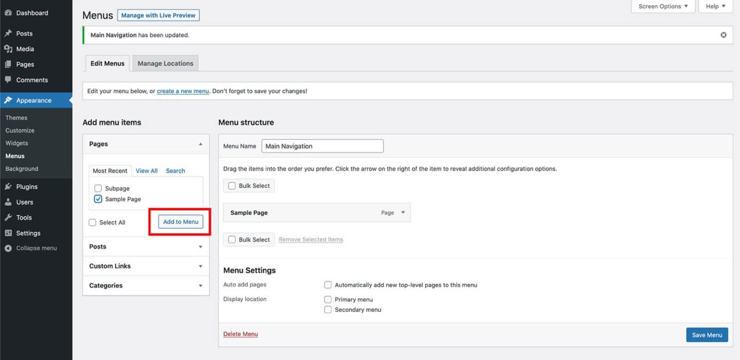Open the Screen Options dropdown
This screenshot has height=360, width=740.
tap(663, 6)
